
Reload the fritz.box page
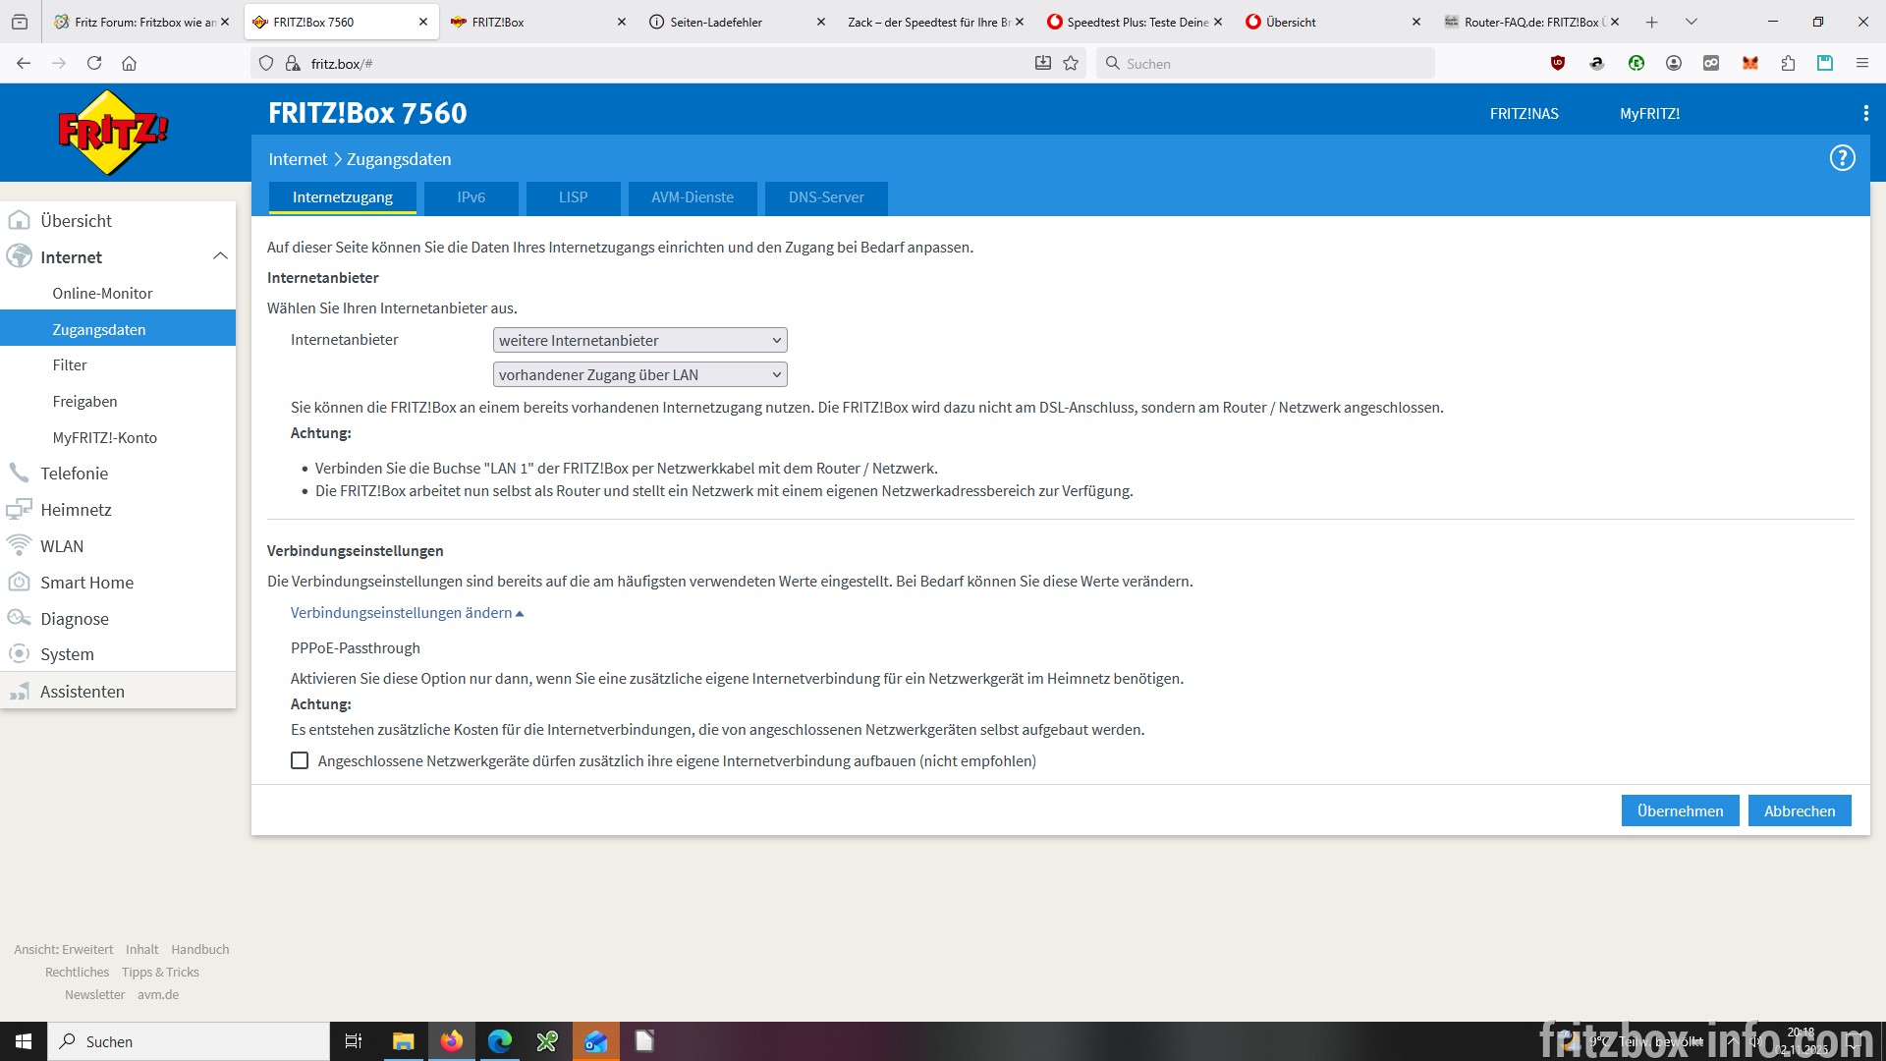94,64
